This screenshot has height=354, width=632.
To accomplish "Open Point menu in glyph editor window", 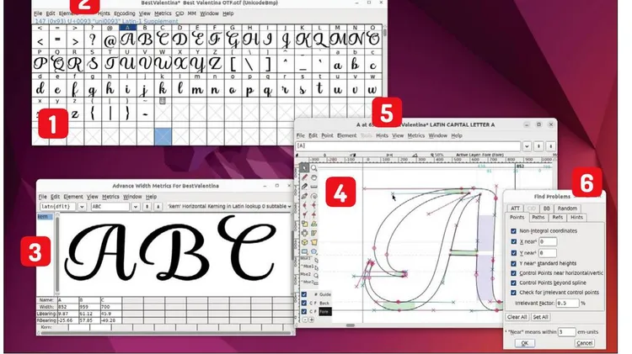I will coord(327,135).
